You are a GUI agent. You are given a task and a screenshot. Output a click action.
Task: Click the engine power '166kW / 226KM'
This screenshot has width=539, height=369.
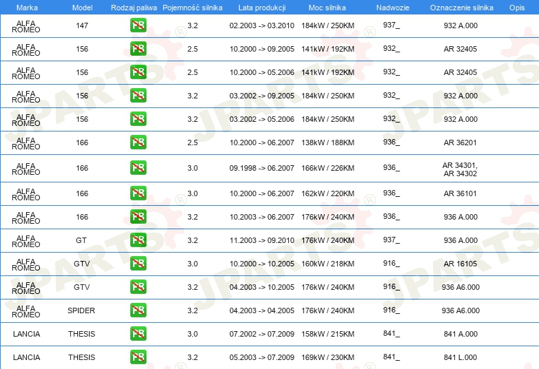click(x=328, y=168)
